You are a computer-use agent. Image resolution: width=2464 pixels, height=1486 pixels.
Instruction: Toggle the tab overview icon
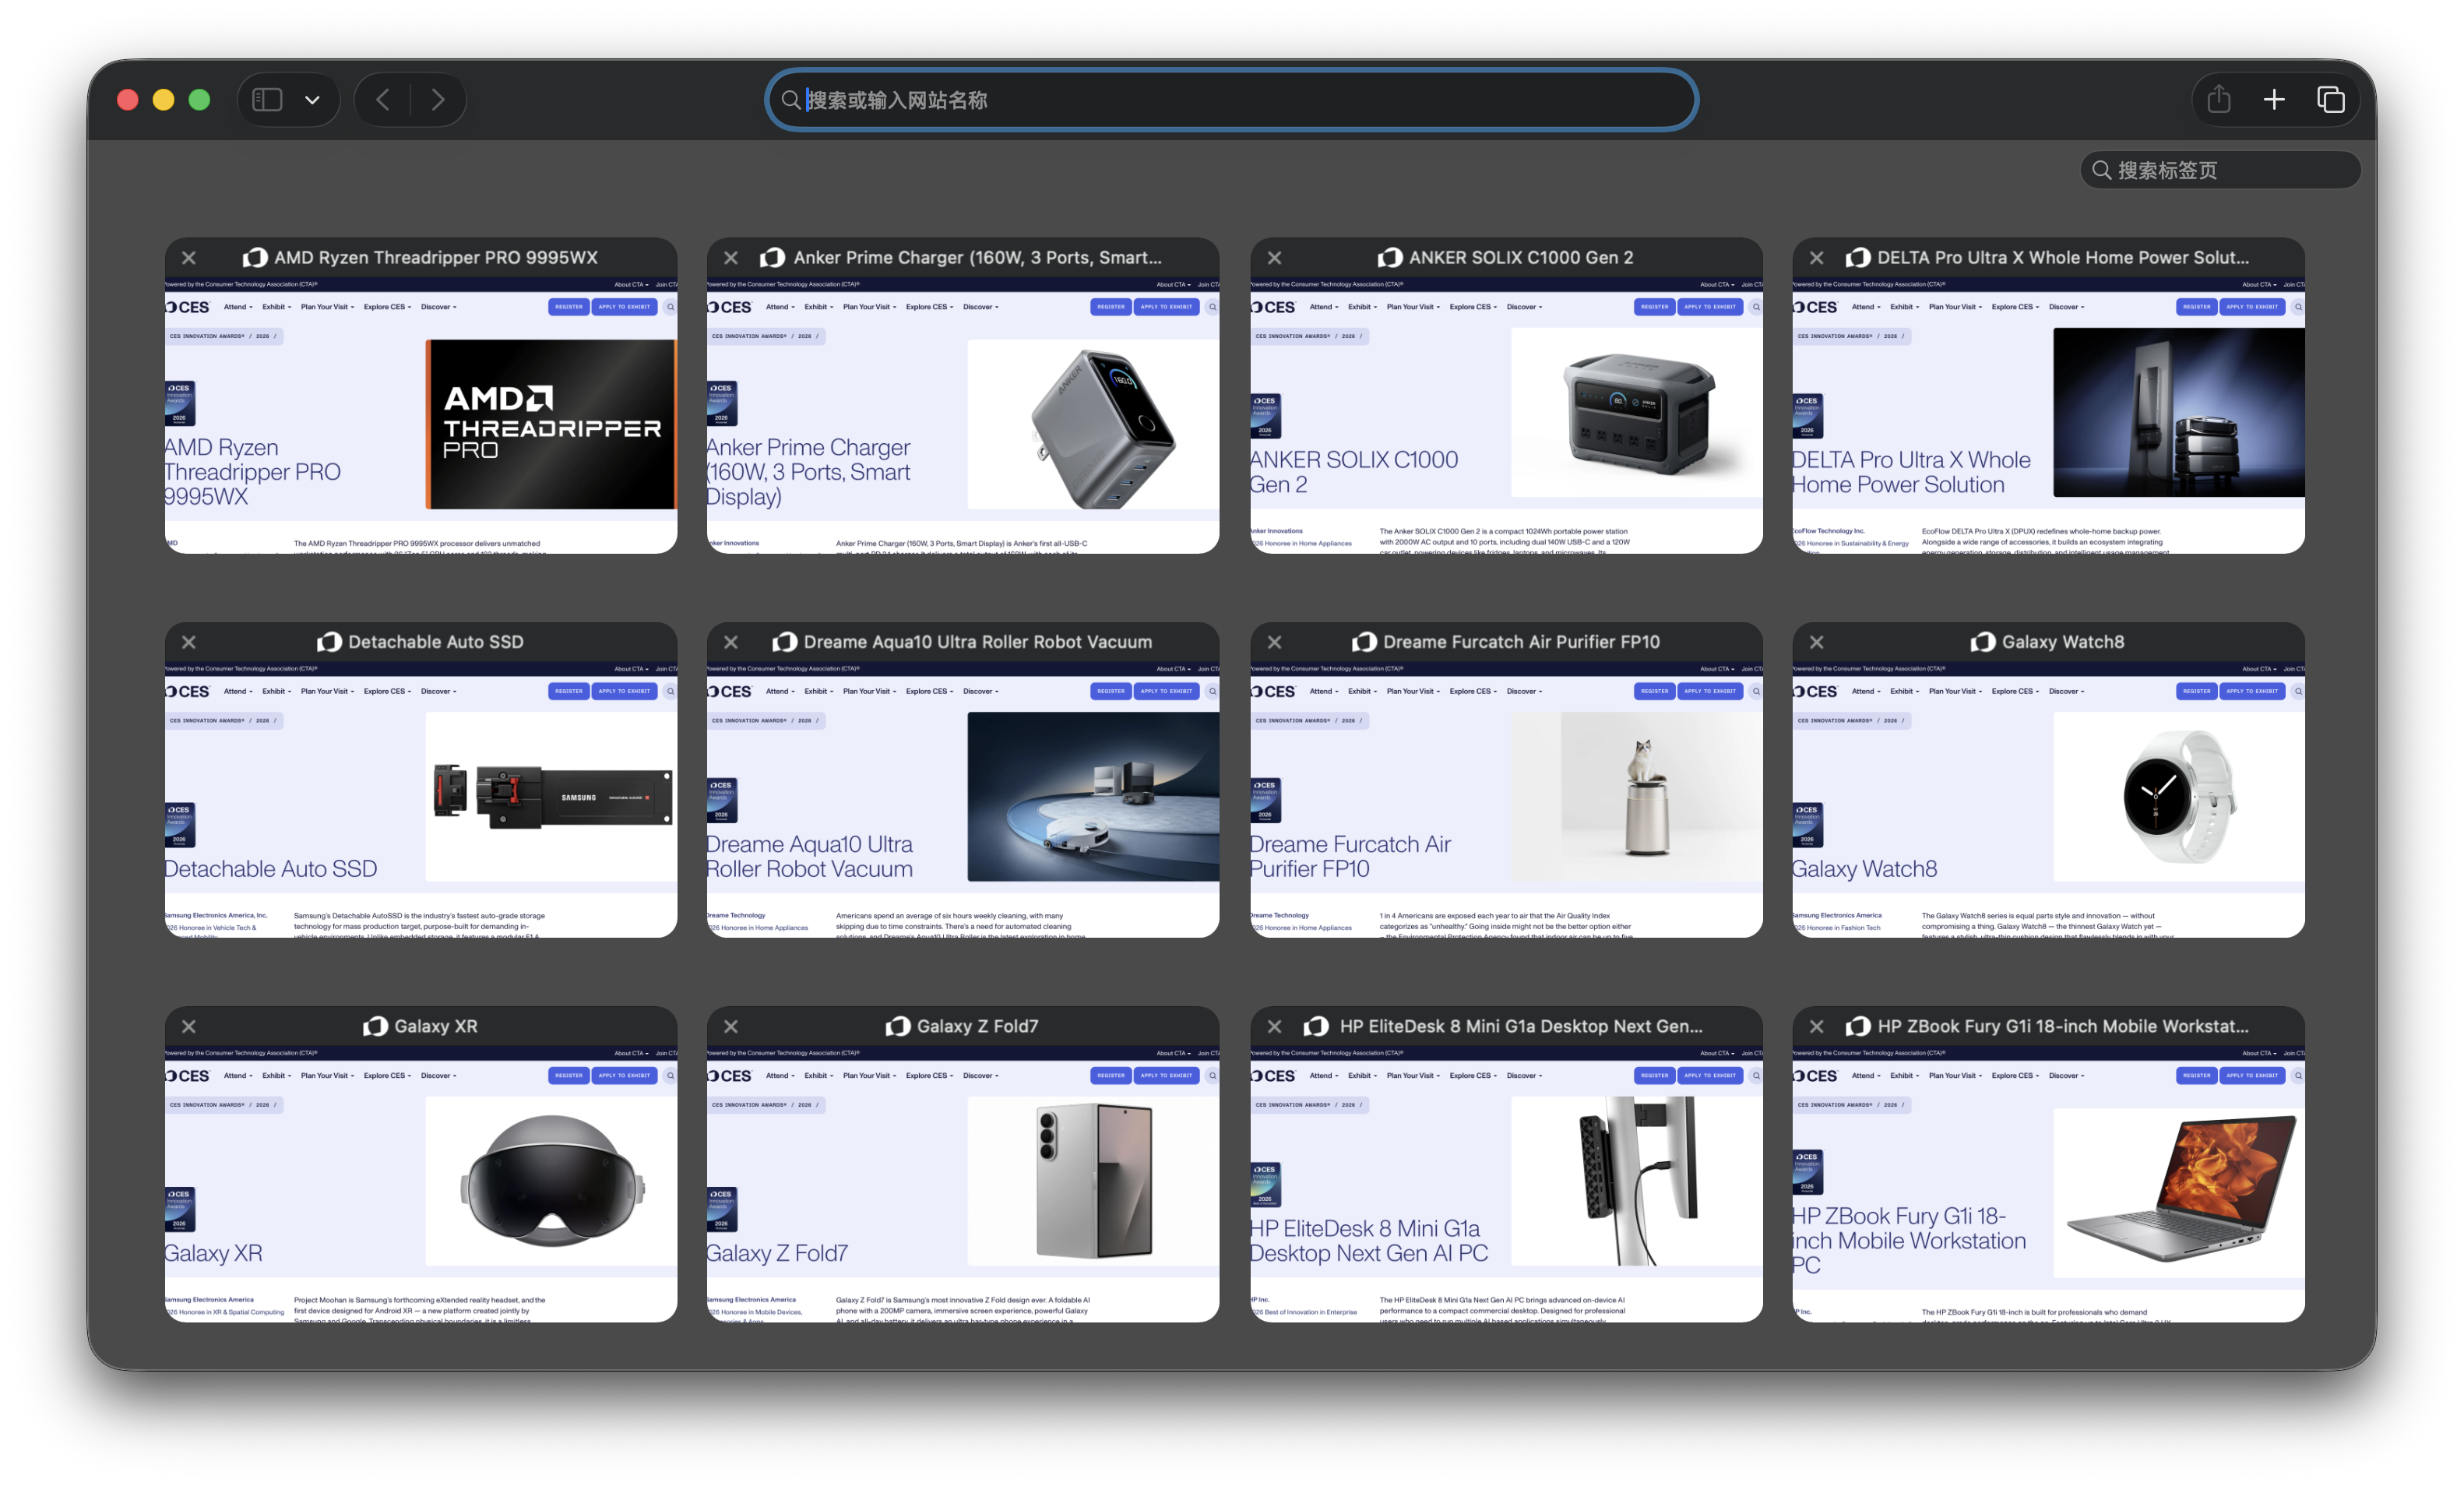2330,100
